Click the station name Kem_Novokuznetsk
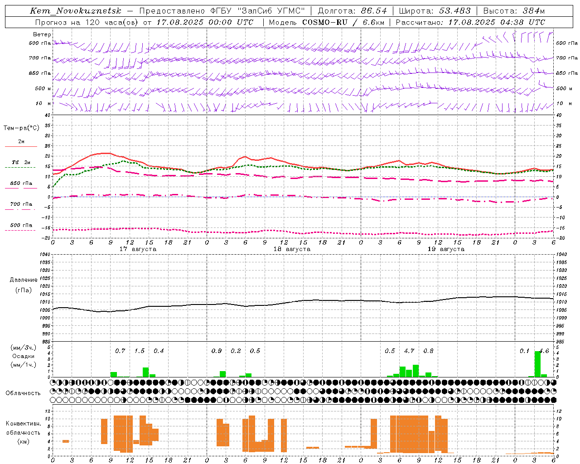This screenshot has width=580, height=464. (76, 11)
